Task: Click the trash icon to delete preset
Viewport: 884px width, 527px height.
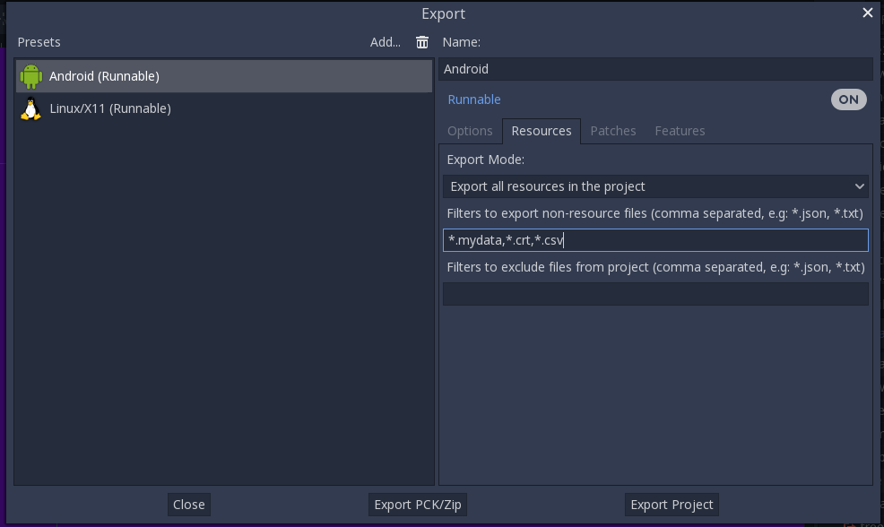Action: pyautogui.click(x=421, y=42)
